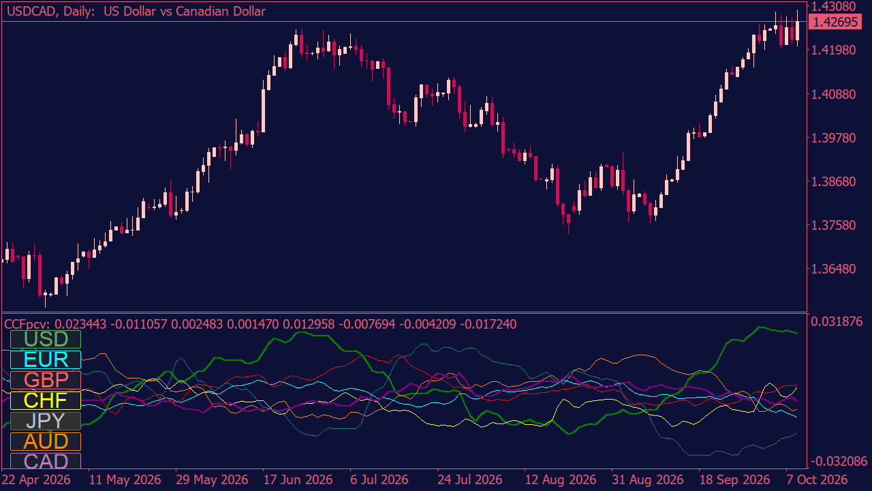Click the EUR currency label button

[x=46, y=359]
